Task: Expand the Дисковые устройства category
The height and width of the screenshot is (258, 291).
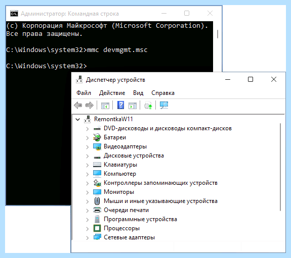Action: pos(87,156)
